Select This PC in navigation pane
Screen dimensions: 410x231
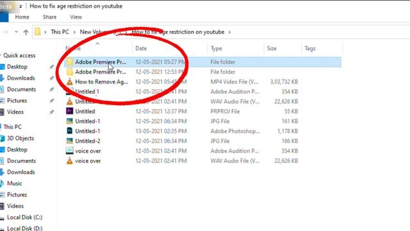tap(12, 127)
